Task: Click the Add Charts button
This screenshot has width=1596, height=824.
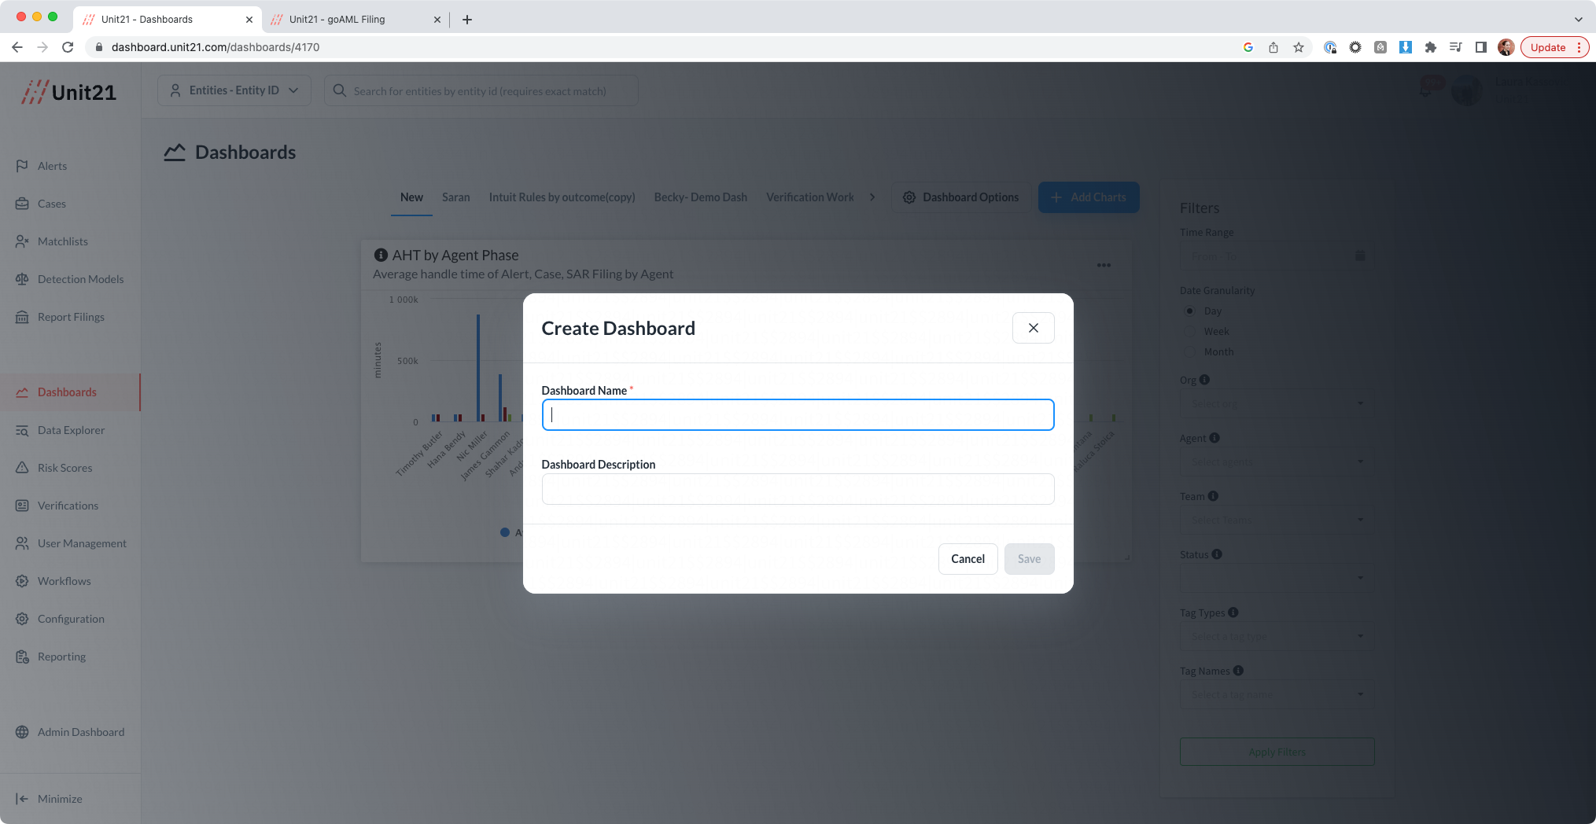Action: pyautogui.click(x=1089, y=197)
